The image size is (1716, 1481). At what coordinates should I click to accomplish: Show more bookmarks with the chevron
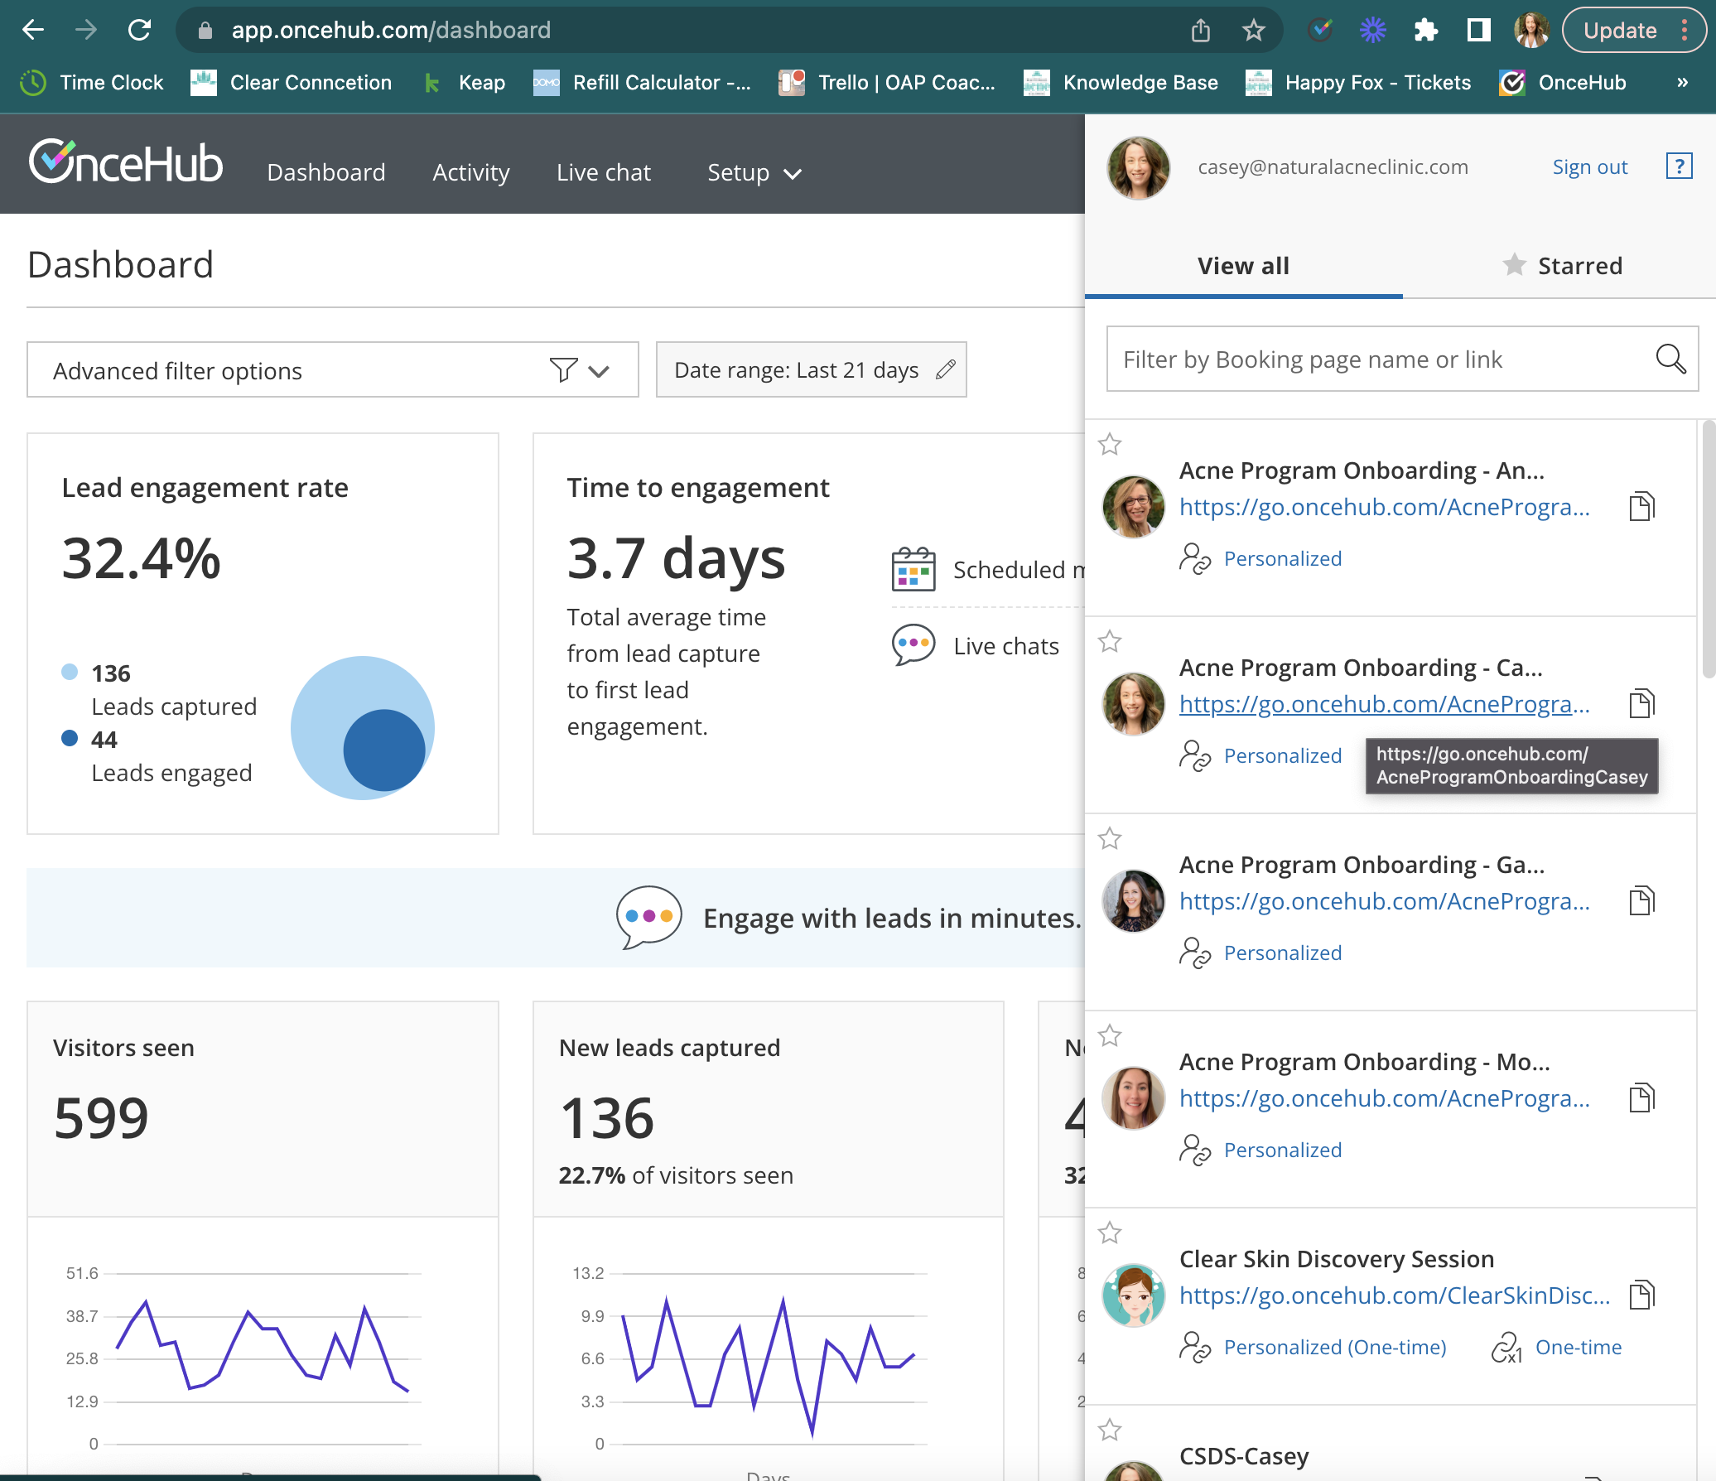(1682, 82)
